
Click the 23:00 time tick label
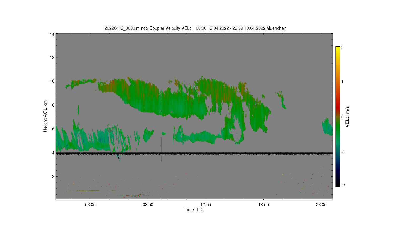point(321,205)
